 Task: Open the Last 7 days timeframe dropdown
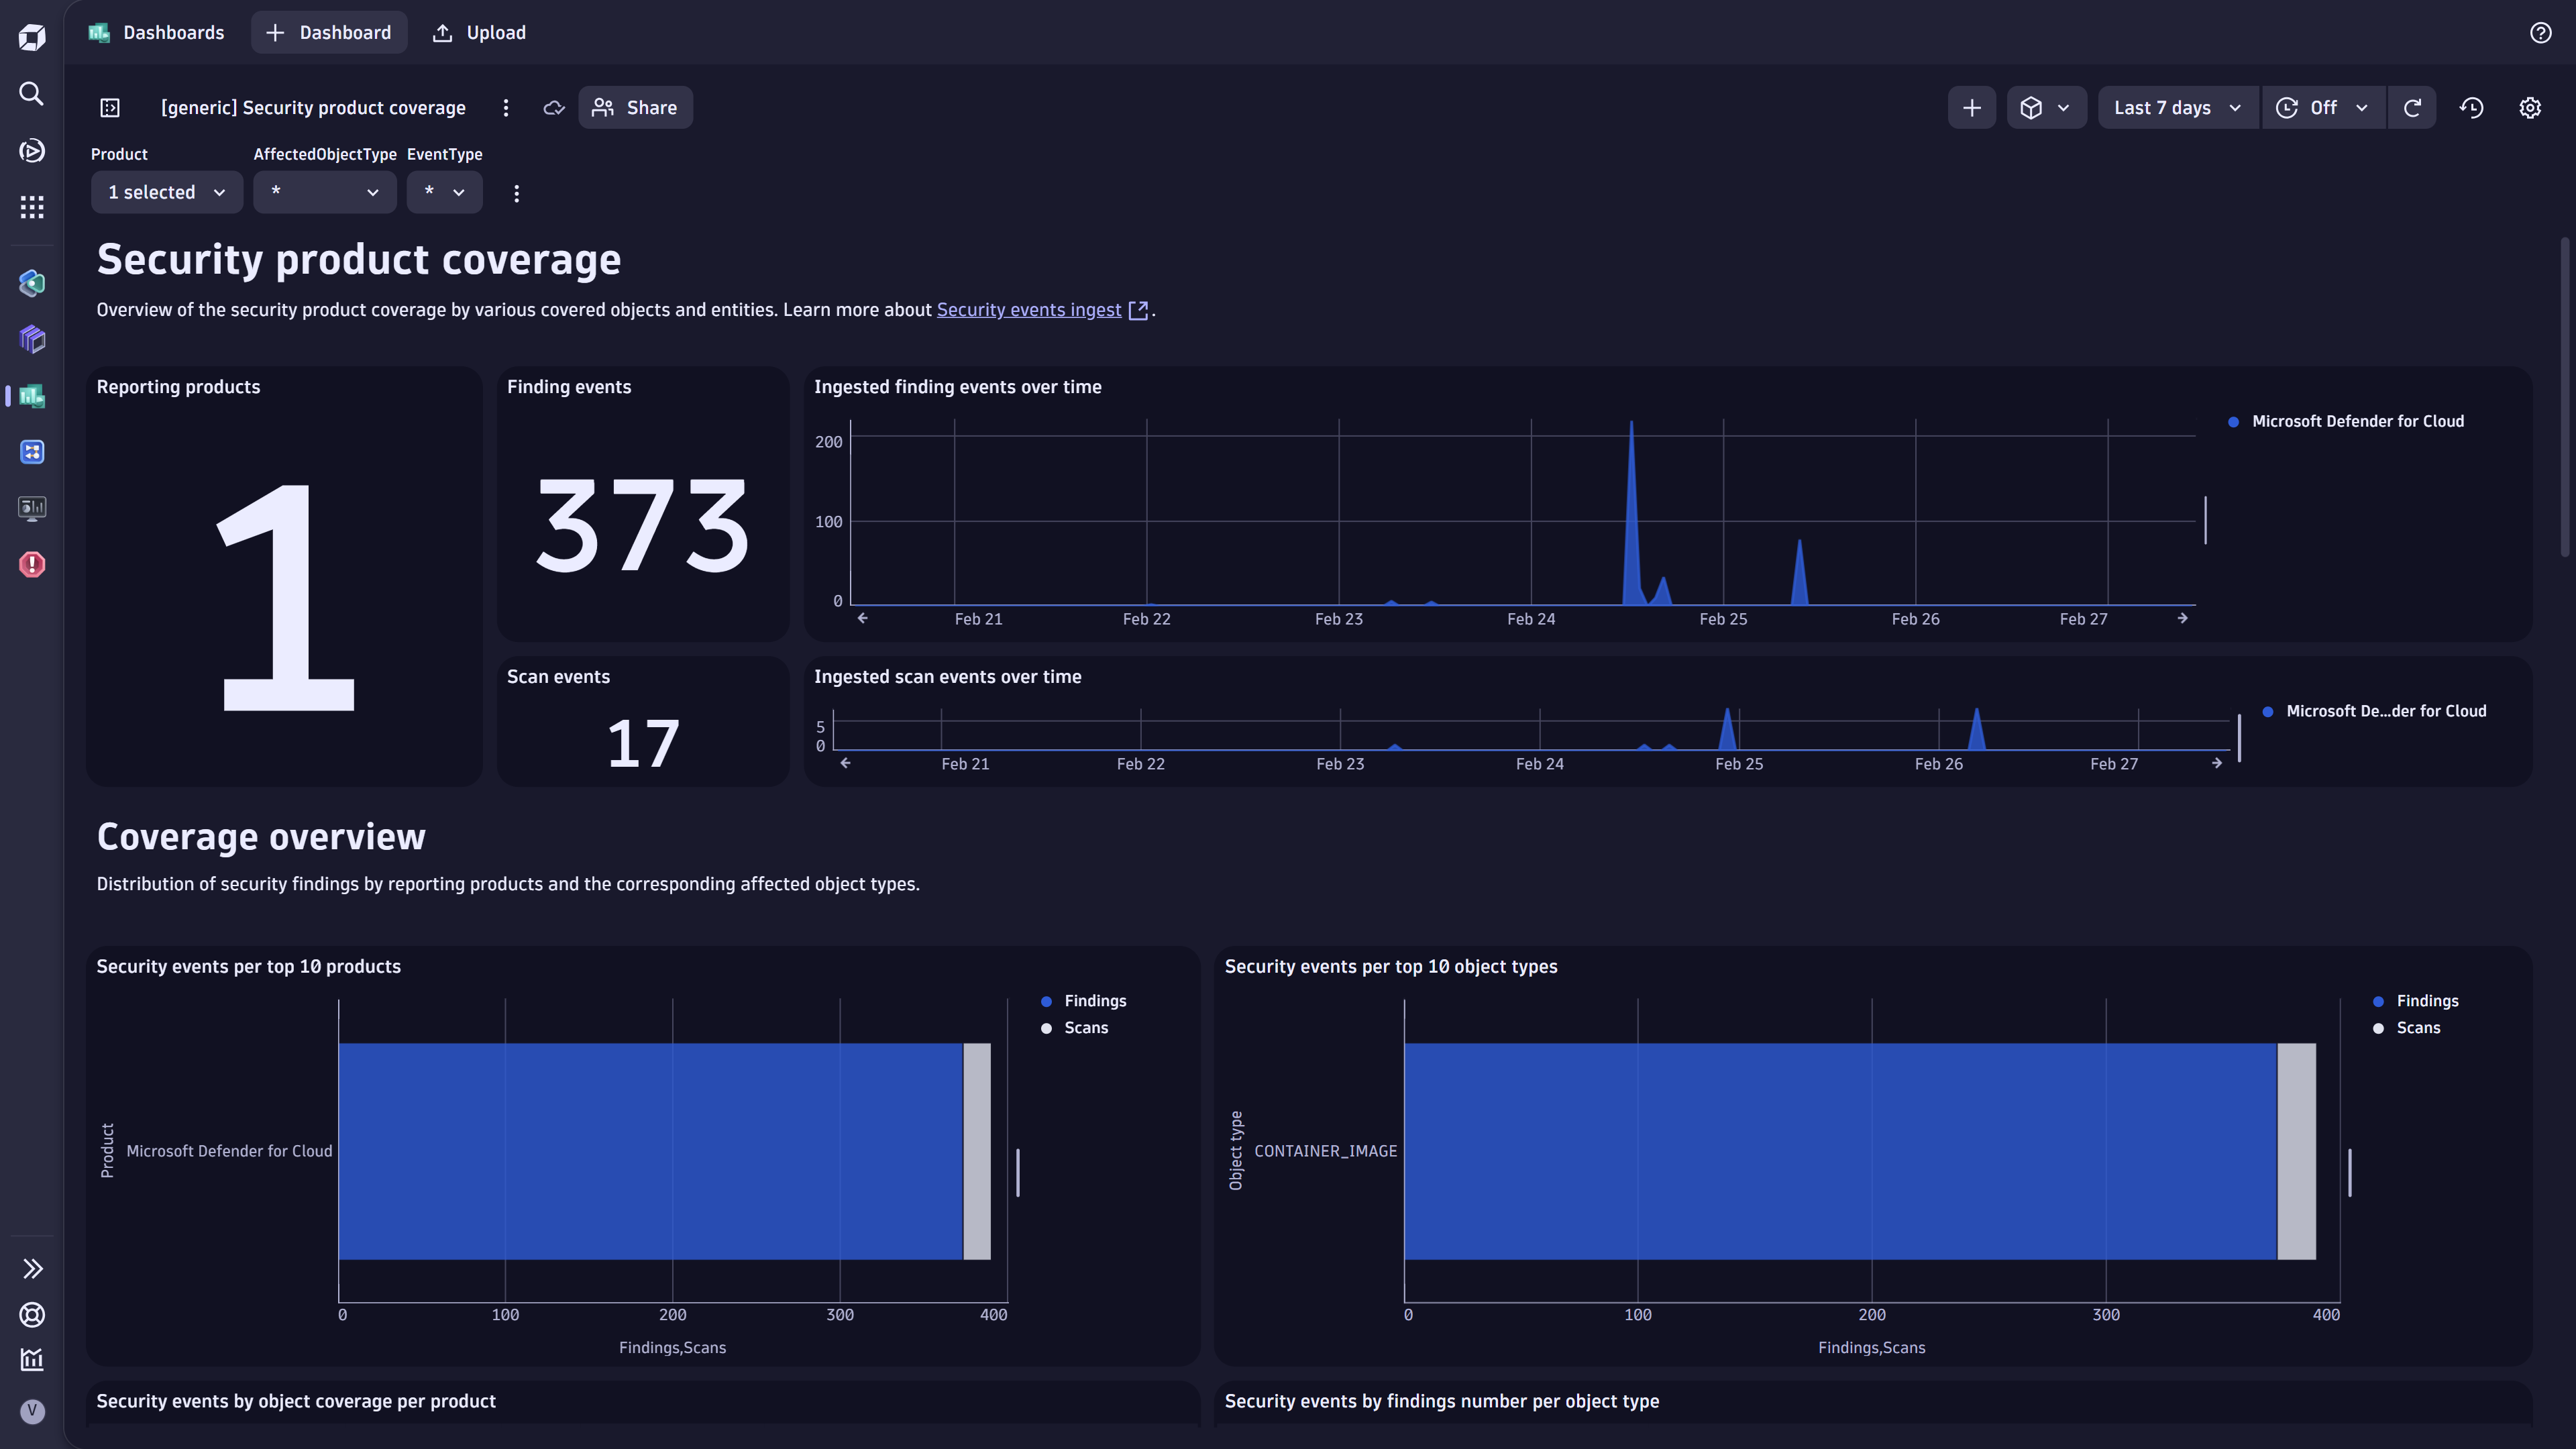pyautogui.click(x=2177, y=108)
